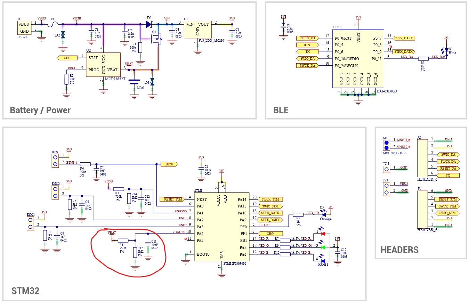This screenshot has width=469, height=303.
Task: Click the STM1 STM32F030F4P6 chip block
Action: [x=221, y=227]
